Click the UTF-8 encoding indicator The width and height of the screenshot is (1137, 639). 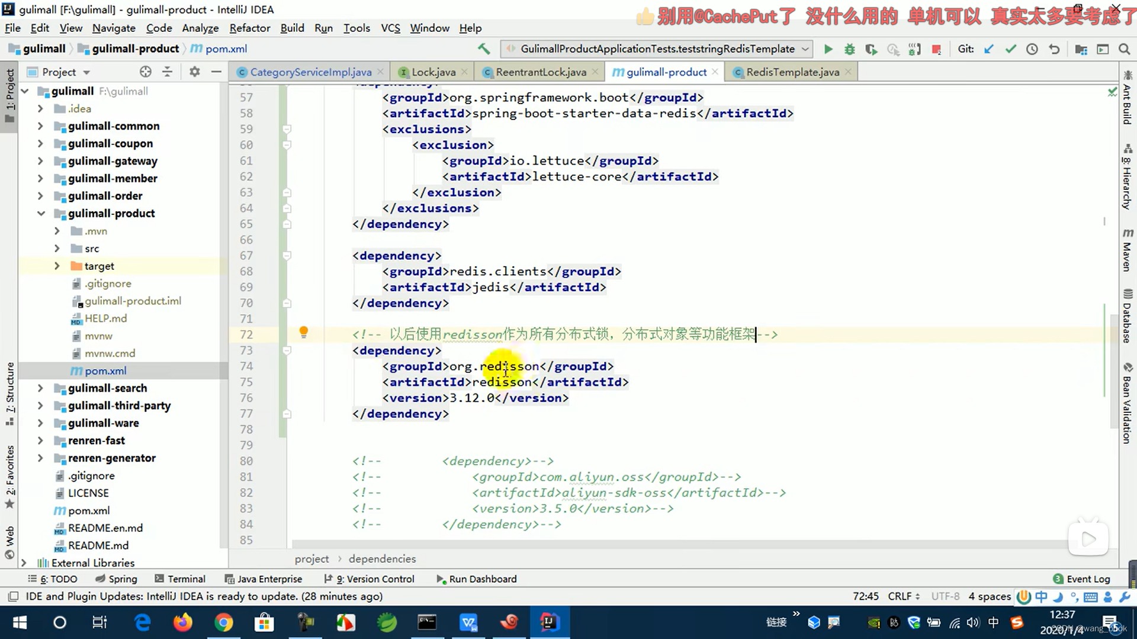pos(945,596)
